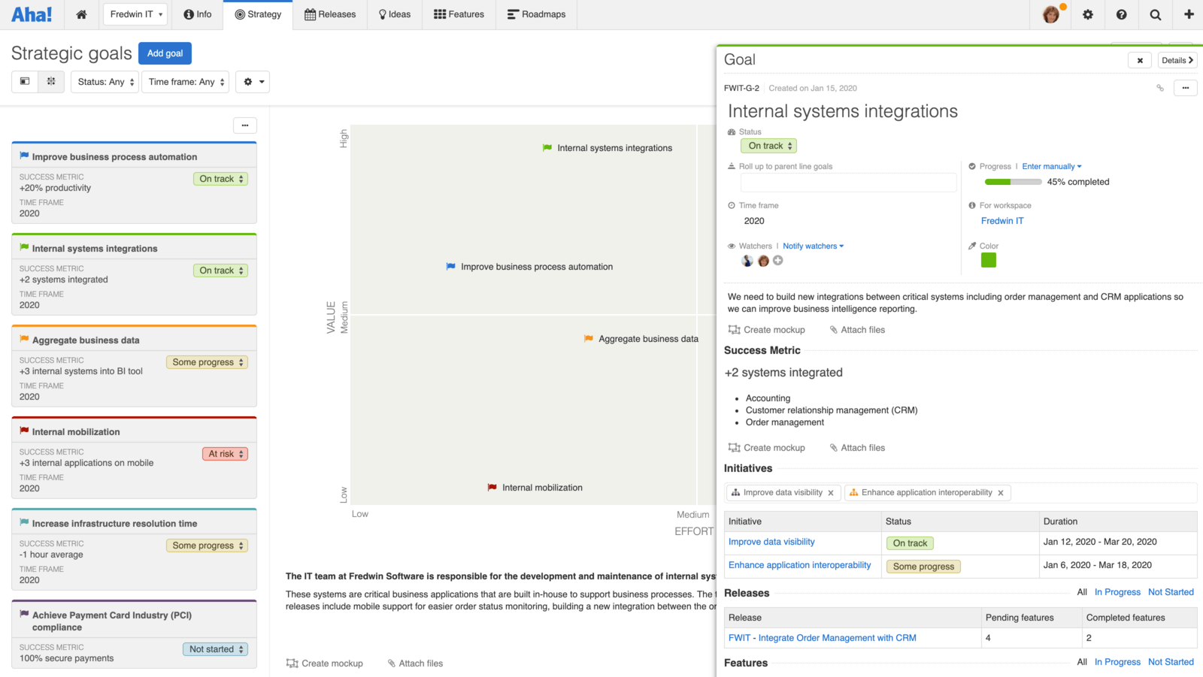Click Create mockup below goal description

click(x=767, y=330)
